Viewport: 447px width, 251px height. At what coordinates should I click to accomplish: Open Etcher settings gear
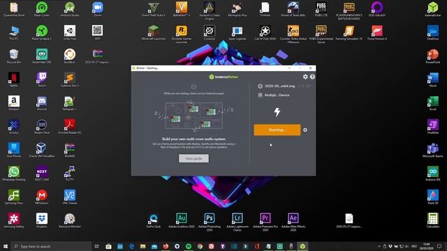tap(305, 77)
